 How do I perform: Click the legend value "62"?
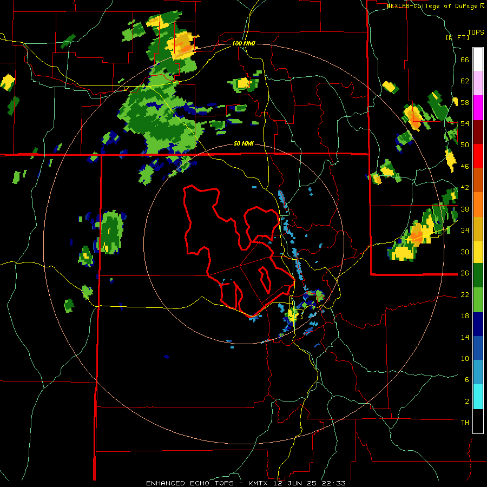(465, 81)
